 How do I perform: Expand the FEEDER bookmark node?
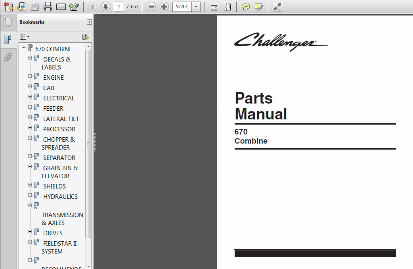(30, 107)
